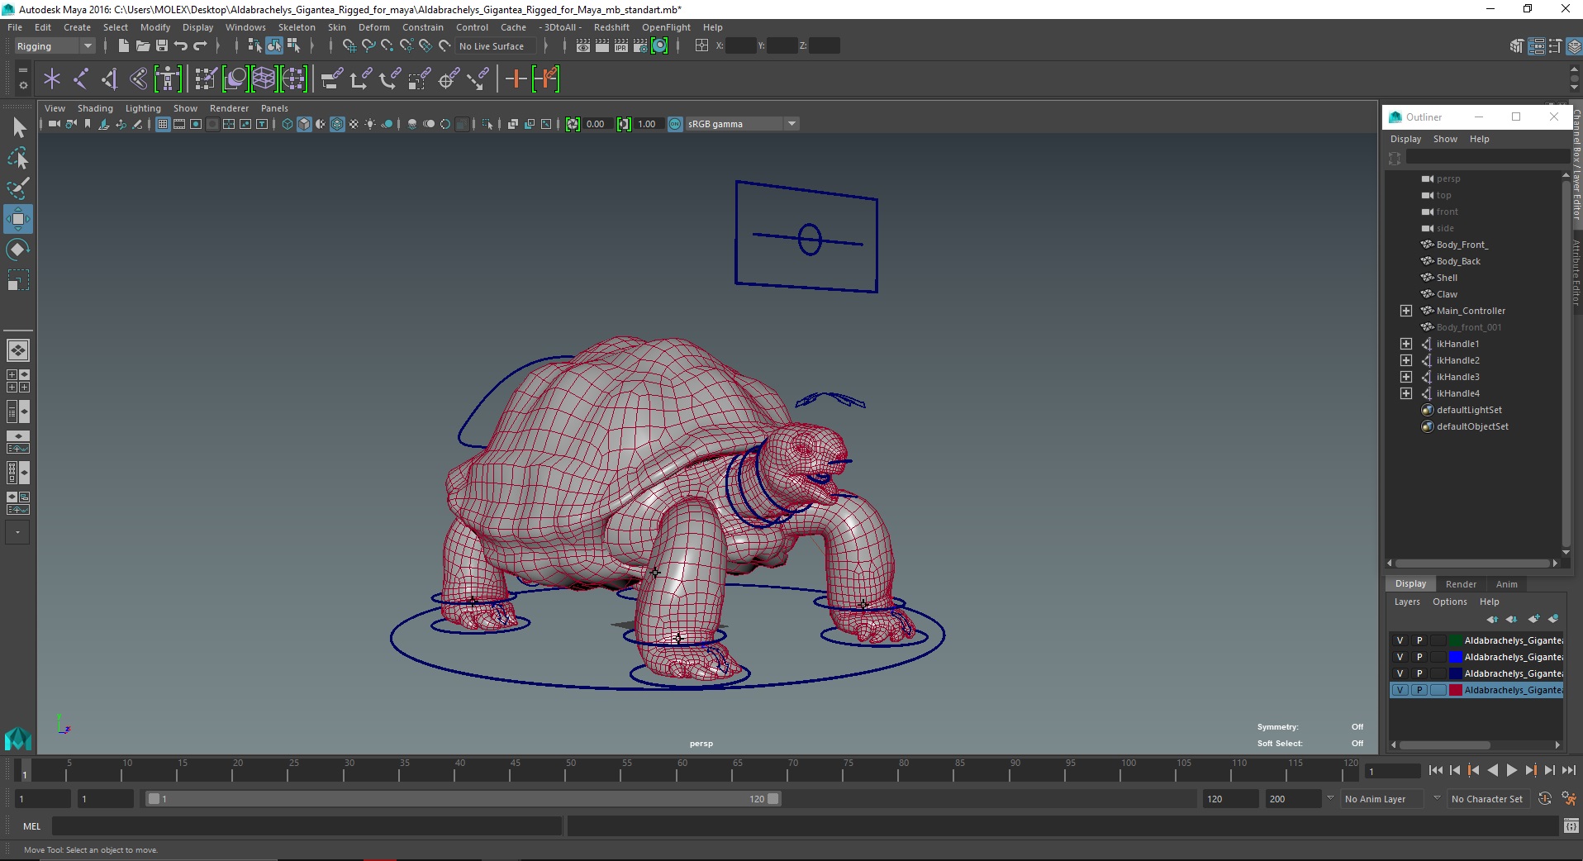The image size is (1583, 861).
Task: Click the dark green layer color swatch
Action: coord(1456,640)
